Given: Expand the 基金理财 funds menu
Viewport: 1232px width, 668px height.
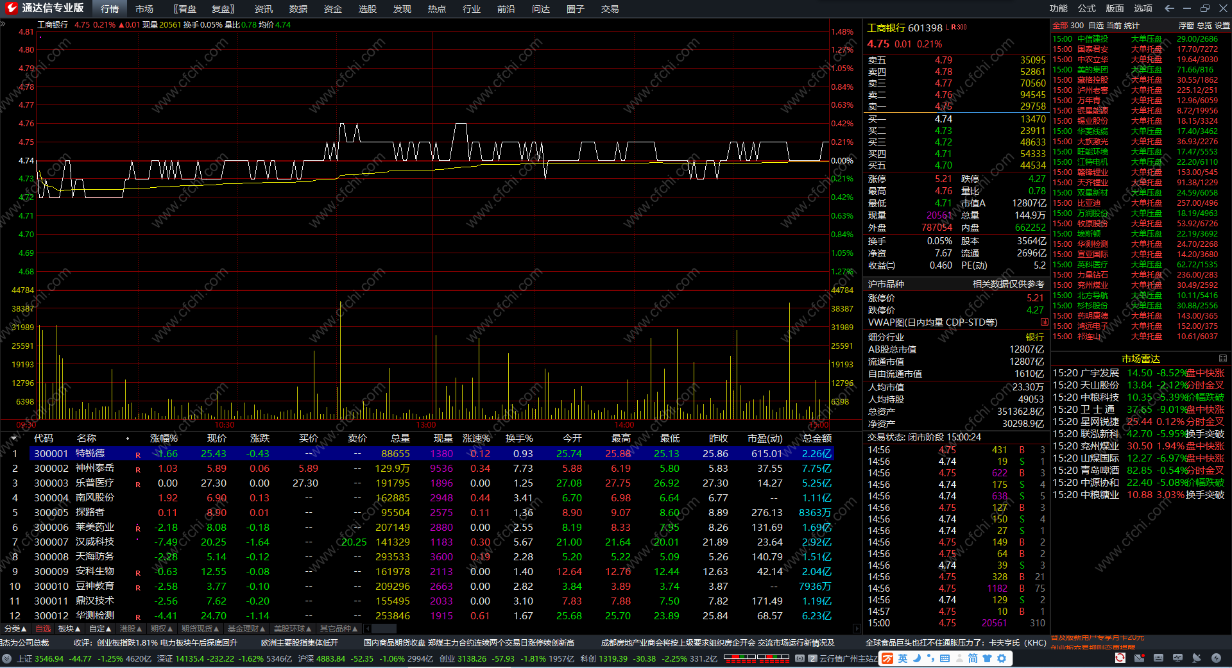Looking at the screenshot, I should coord(246,629).
